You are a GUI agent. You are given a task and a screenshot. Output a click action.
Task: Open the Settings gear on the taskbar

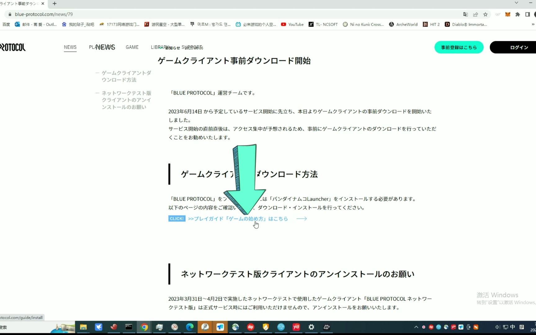(x=311, y=327)
